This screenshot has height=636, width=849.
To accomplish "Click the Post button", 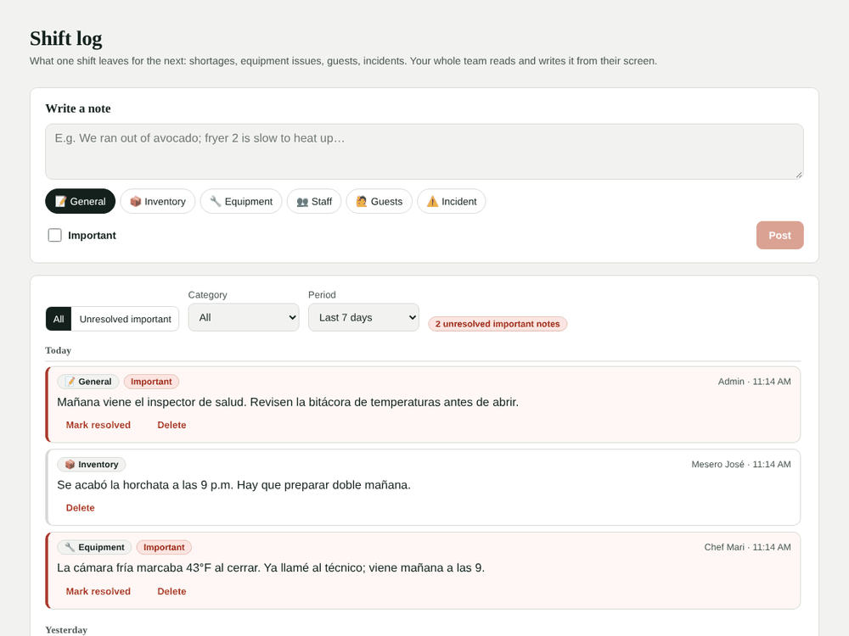I will click(779, 235).
